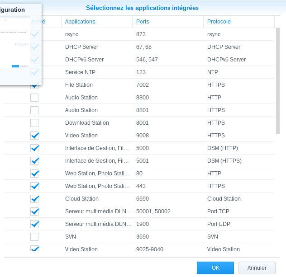The height and width of the screenshot is (277, 286).
Task: Check the Download Station port 8001 checkbox
Action: tap(34, 123)
